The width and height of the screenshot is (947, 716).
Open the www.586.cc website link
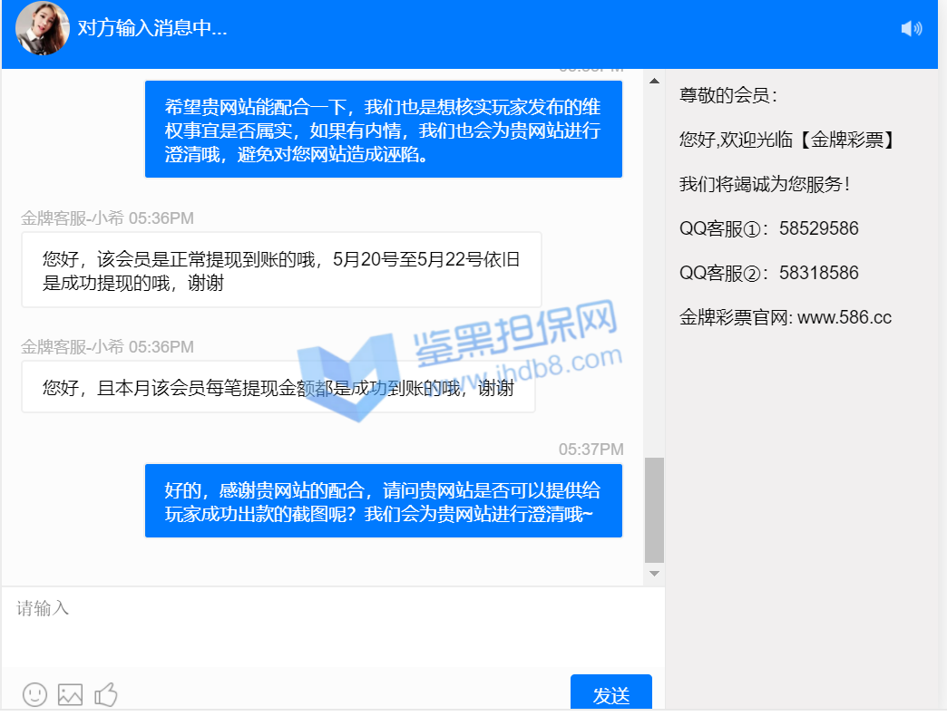coord(844,317)
